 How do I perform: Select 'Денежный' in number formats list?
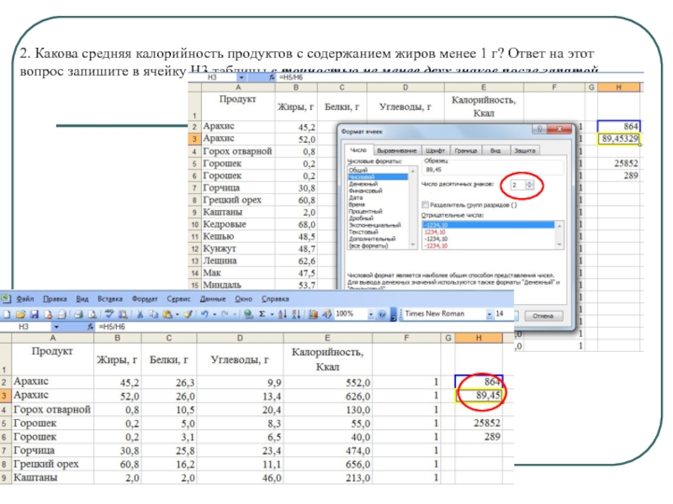click(x=363, y=184)
